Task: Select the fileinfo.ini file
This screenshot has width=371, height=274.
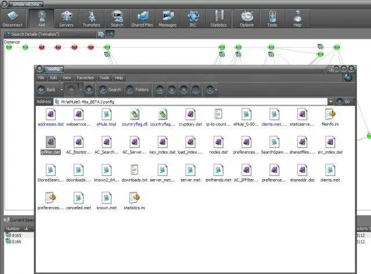Action: pos(330,117)
